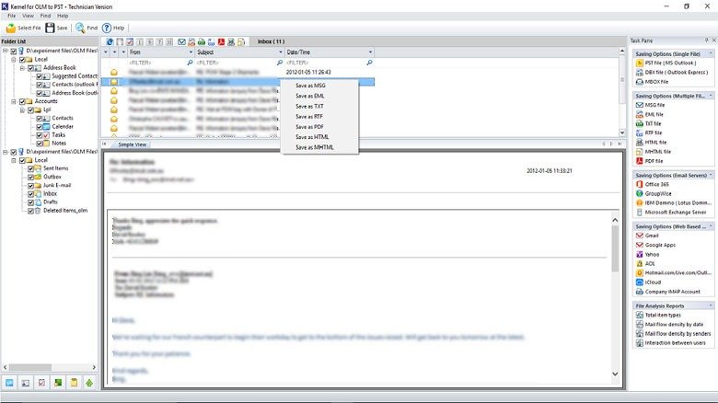
Task: Open the From column dropdown arrow
Action: point(191,52)
